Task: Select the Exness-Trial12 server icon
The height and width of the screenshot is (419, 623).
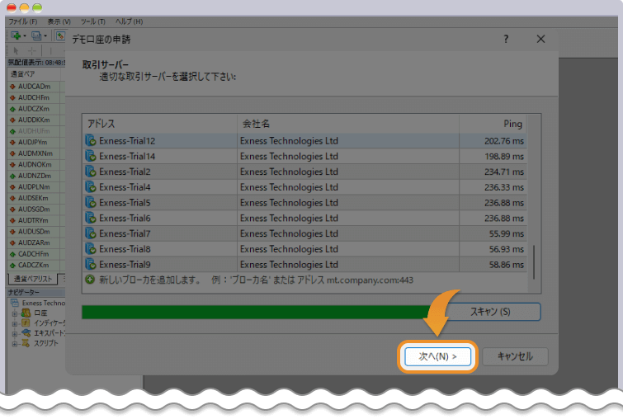Action: 91,141
